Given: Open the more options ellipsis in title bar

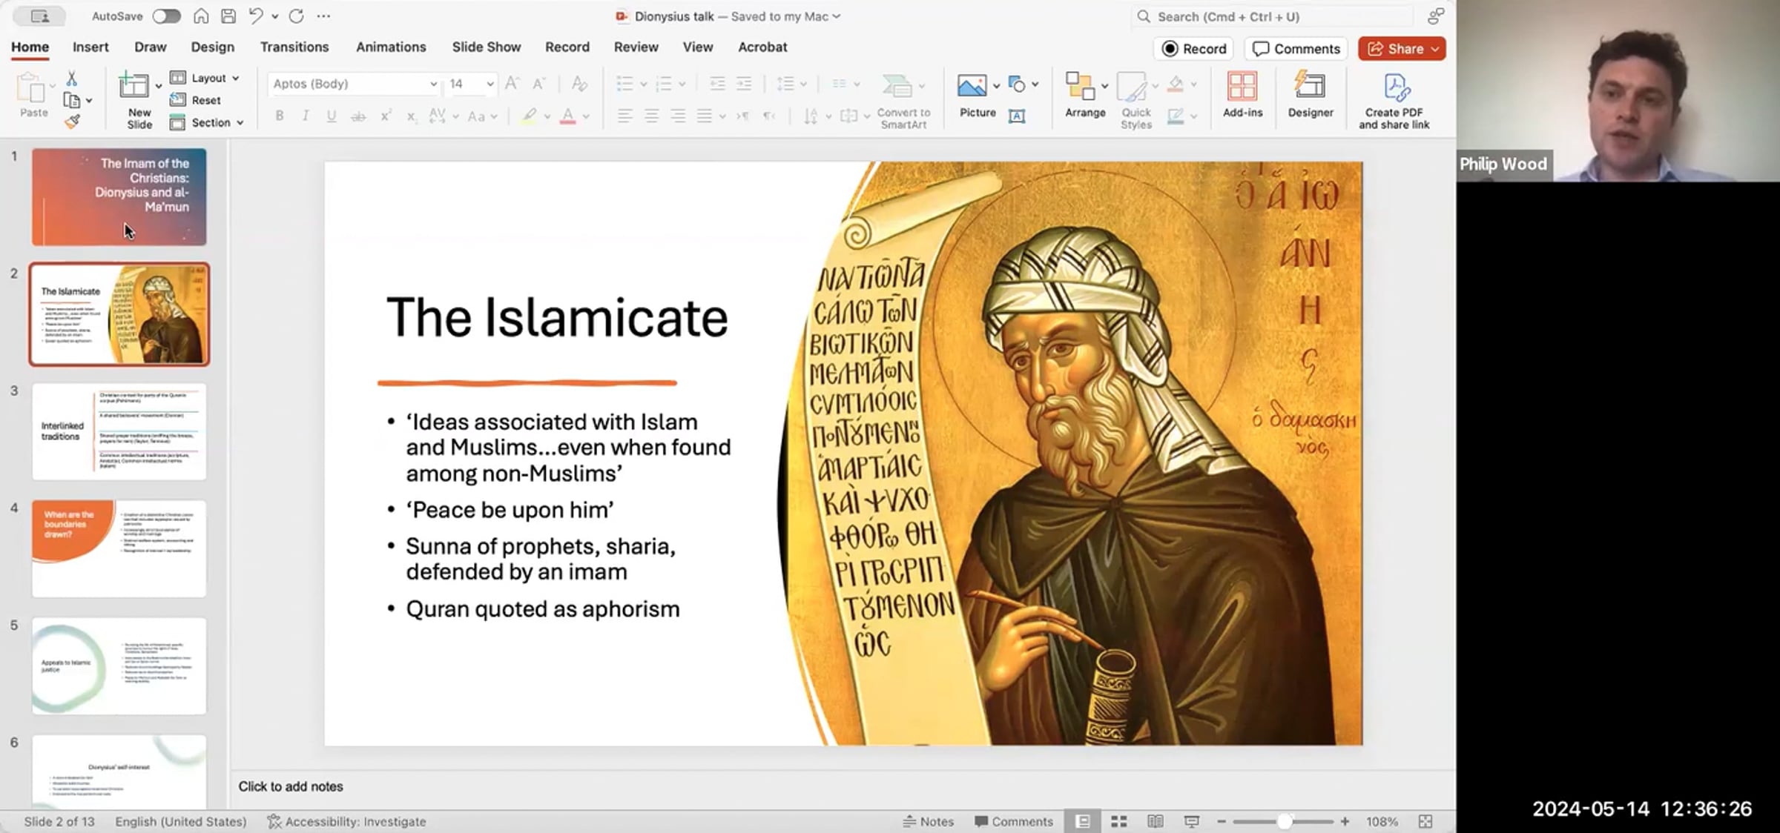Looking at the screenshot, I should click(x=323, y=16).
